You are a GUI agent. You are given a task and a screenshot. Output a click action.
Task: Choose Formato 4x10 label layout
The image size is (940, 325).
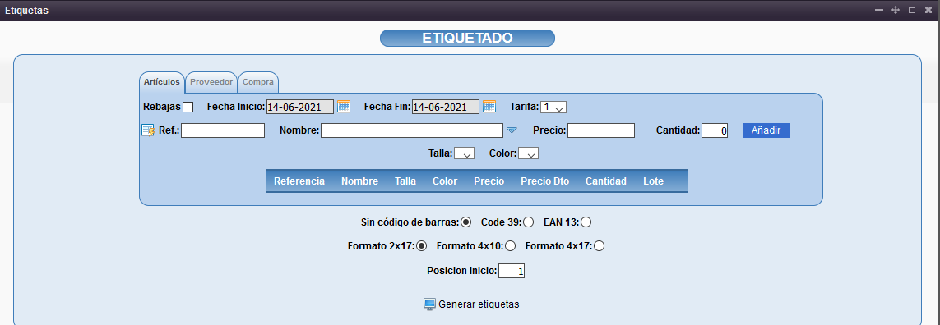[x=510, y=245]
